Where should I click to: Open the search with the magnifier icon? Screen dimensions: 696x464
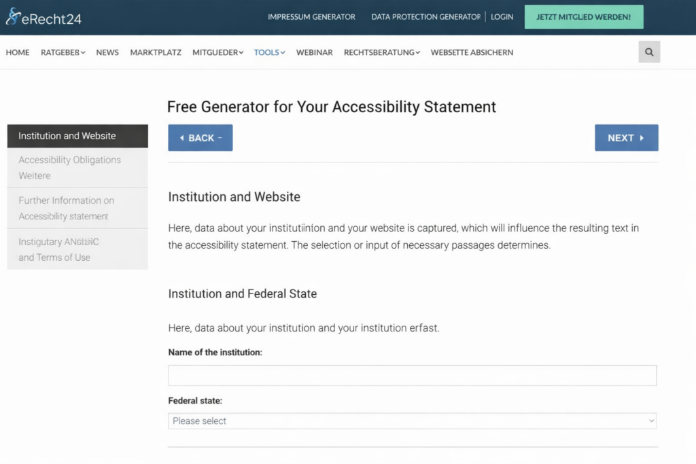click(x=648, y=52)
